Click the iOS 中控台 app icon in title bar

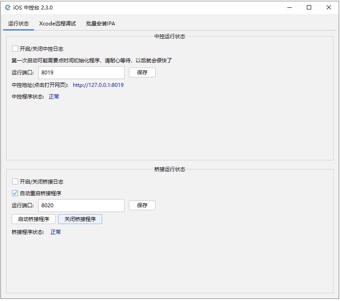pos(8,7)
